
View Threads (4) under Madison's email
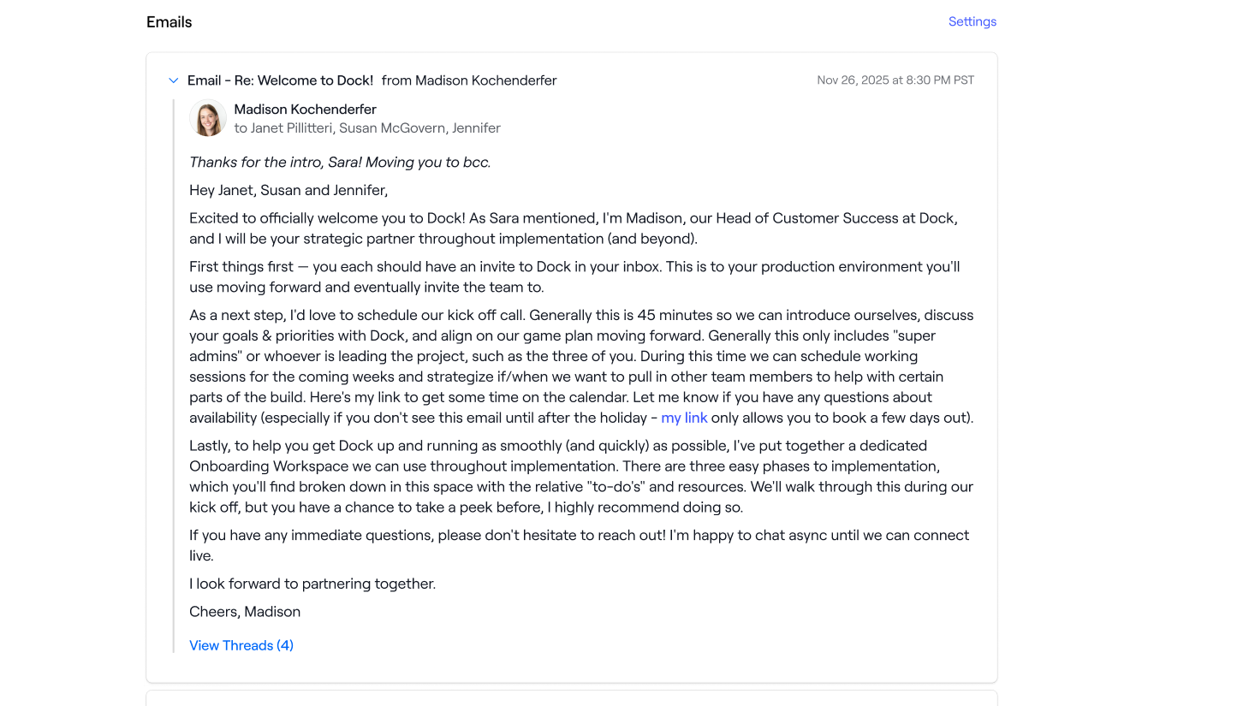(x=241, y=645)
